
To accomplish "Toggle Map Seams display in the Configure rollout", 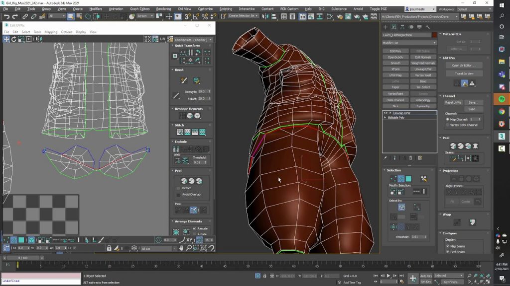I will point(447,246).
